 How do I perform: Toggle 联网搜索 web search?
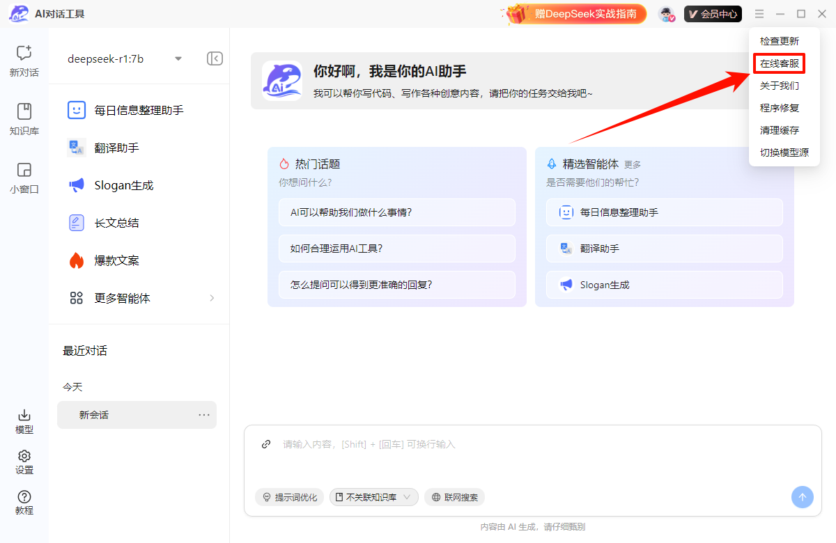pyautogui.click(x=454, y=497)
